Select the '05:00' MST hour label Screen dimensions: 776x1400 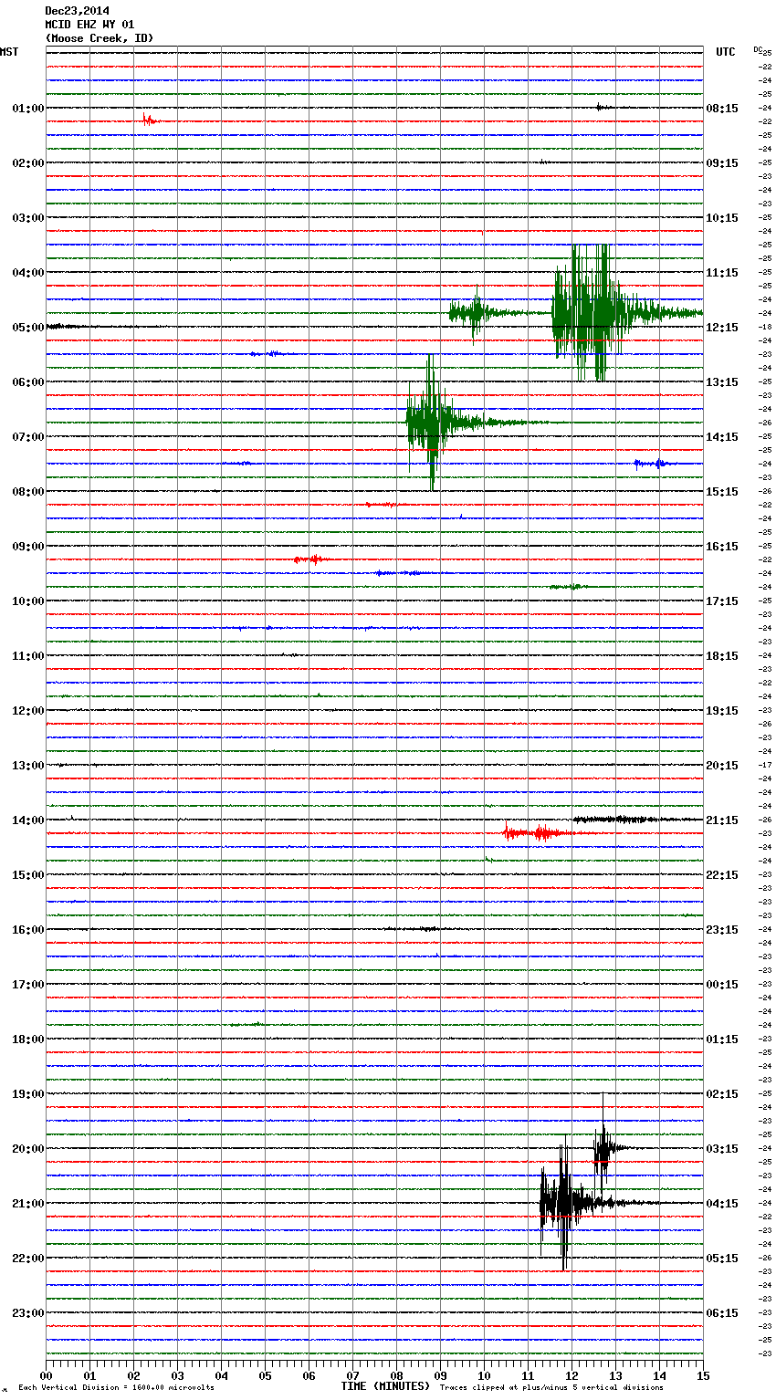pos(28,328)
